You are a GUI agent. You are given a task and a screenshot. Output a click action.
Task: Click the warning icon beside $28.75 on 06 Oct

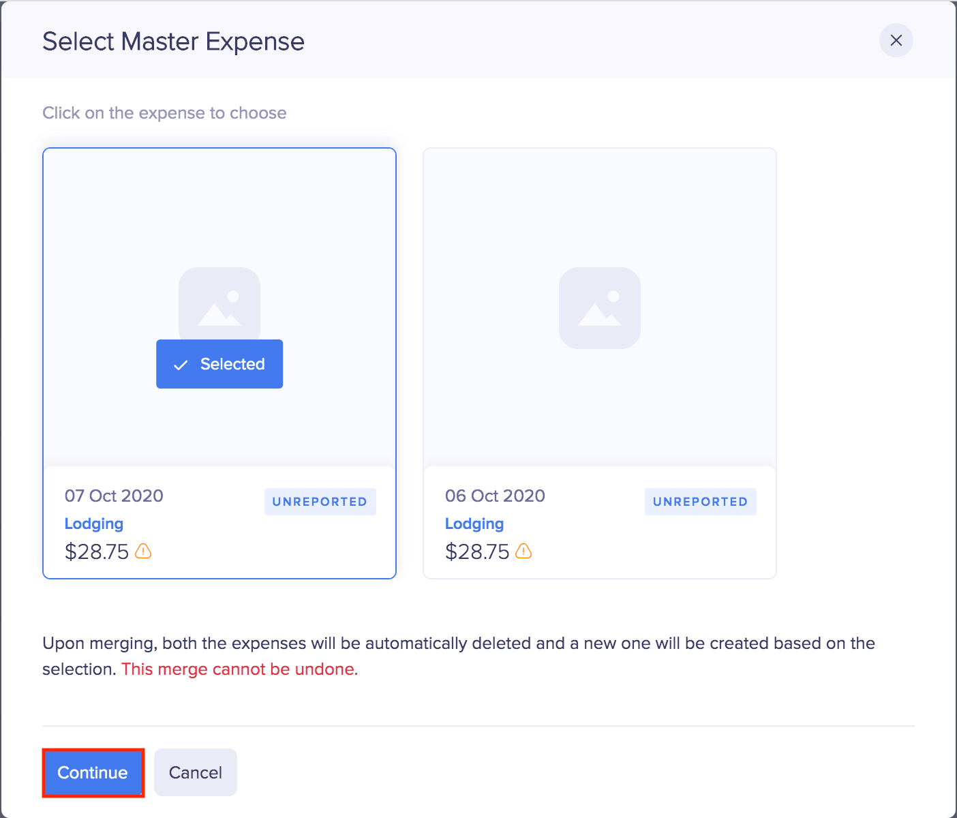click(x=523, y=552)
